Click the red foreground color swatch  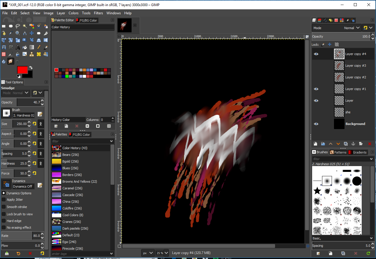(x=22, y=70)
